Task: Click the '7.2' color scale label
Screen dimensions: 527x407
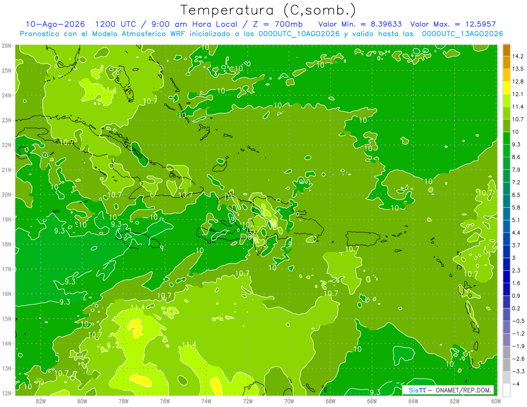Action: [x=516, y=182]
